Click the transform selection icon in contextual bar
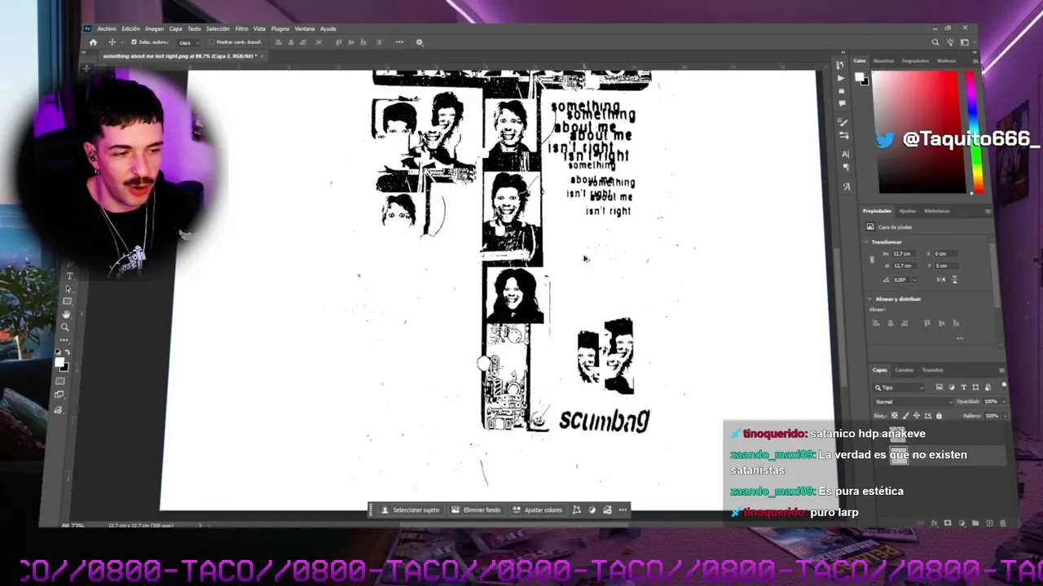The image size is (1043, 586). point(577,510)
